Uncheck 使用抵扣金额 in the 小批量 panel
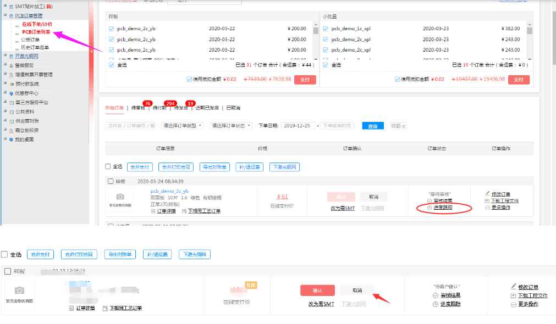The image size is (556, 324). point(398,79)
